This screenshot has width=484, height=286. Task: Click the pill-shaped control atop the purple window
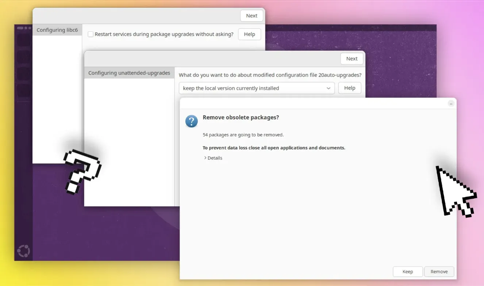[20, 28]
